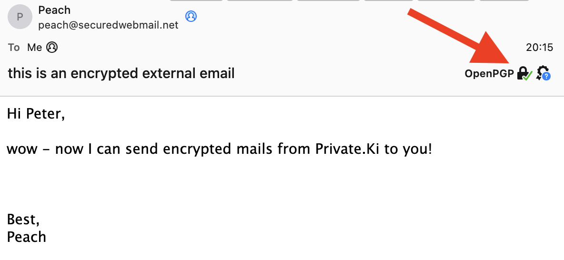Click the Peach signature at message bottom
Screen dimensions: 564x260
[27, 237]
